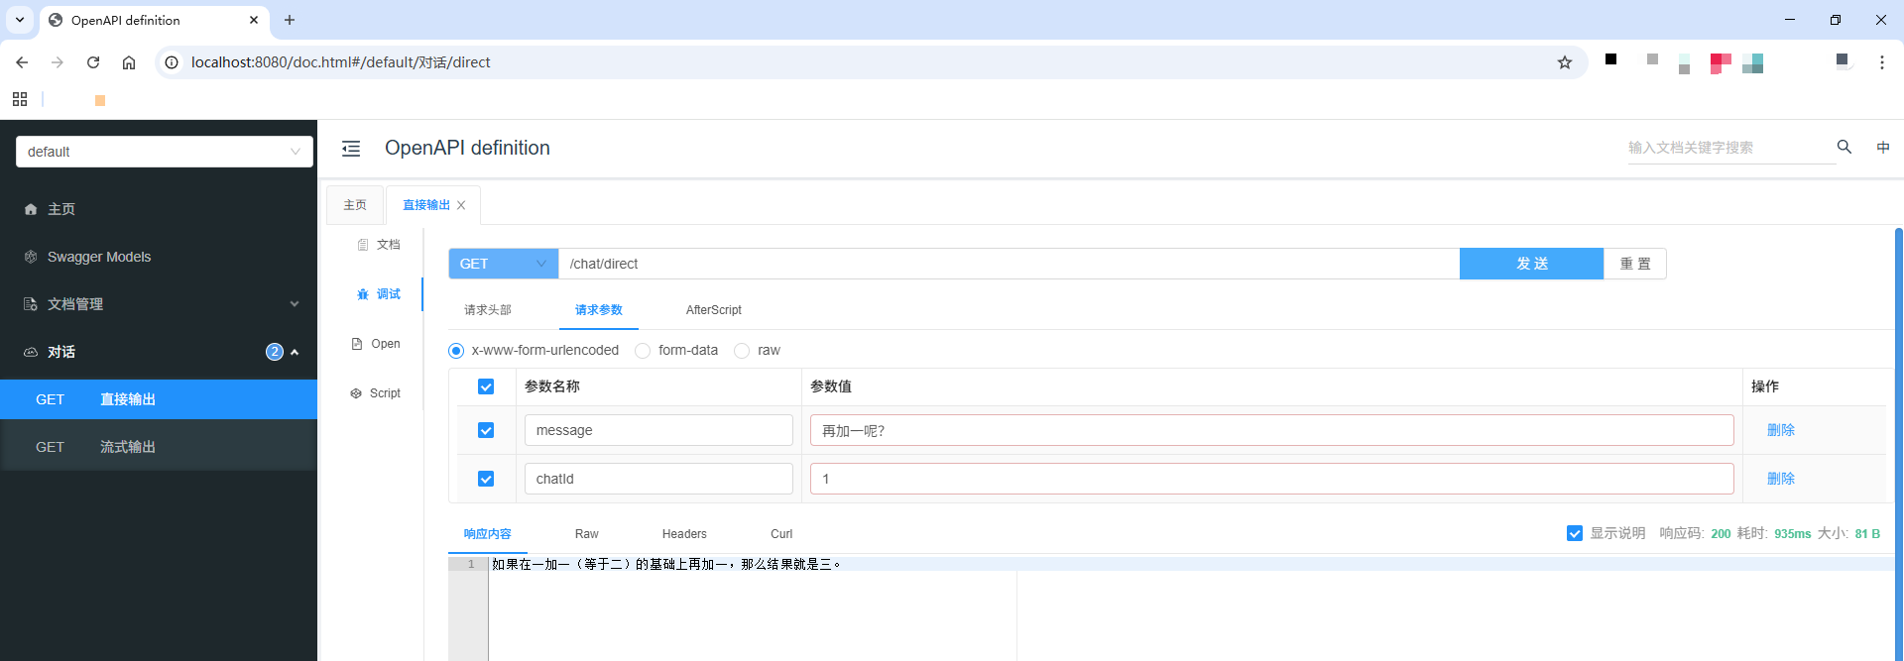
Task: Switch to the AfterScript tab
Action: click(714, 310)
